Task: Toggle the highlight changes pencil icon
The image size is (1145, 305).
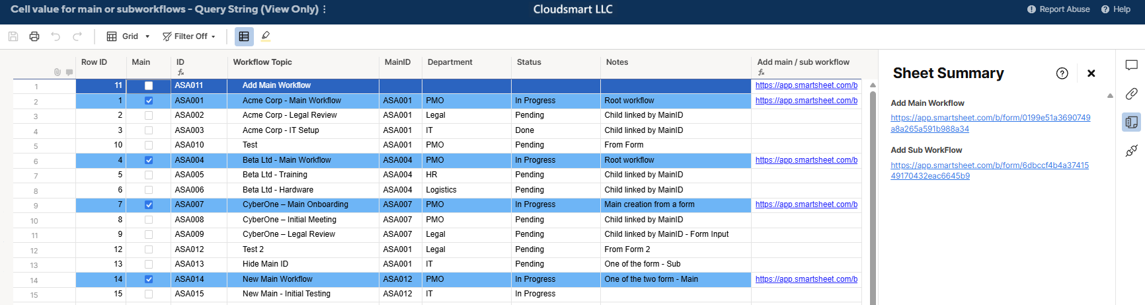Action: pos(266,36)
